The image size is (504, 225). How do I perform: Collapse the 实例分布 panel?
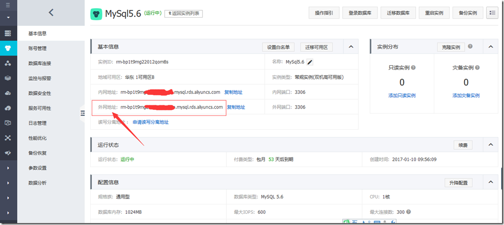tap(490, 47)
